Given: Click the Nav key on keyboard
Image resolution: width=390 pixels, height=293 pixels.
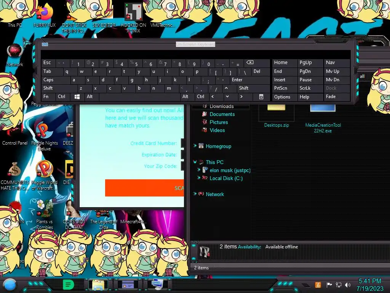Looking at the screenshot, I should (x=337, y=63).
